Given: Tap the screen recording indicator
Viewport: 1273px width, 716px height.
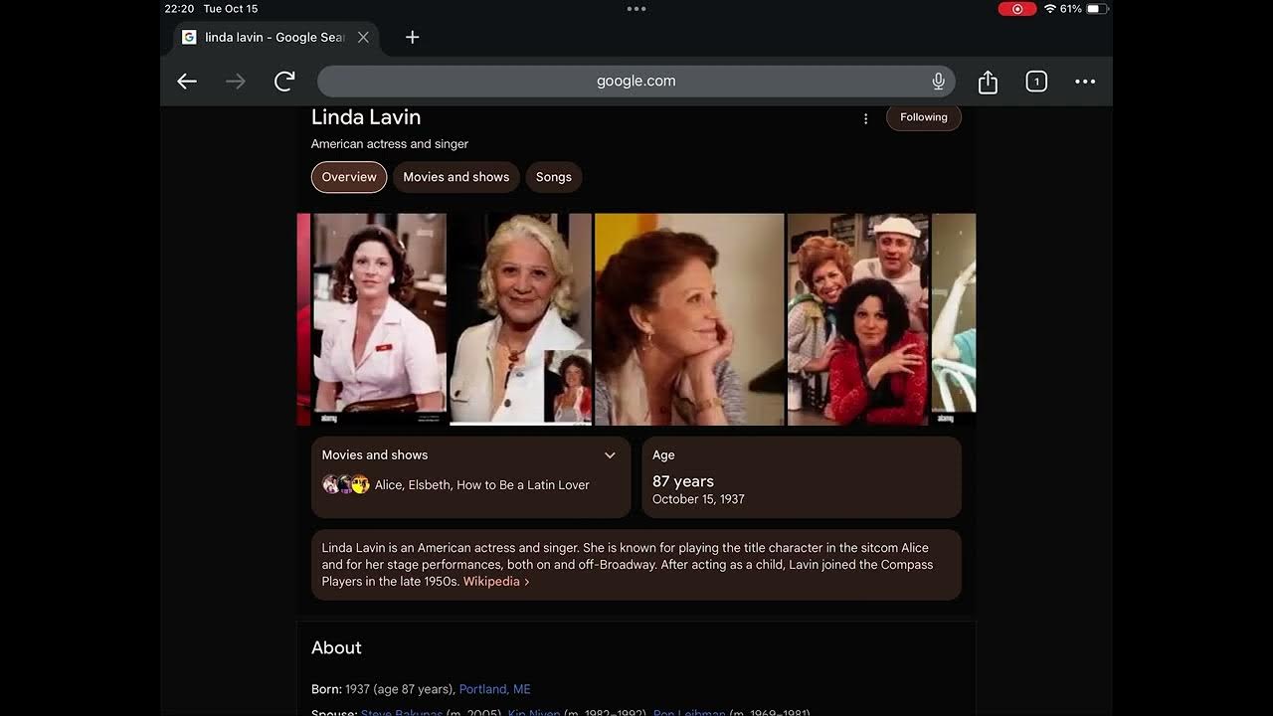Looking at the screenshot, I should 1016,9.
